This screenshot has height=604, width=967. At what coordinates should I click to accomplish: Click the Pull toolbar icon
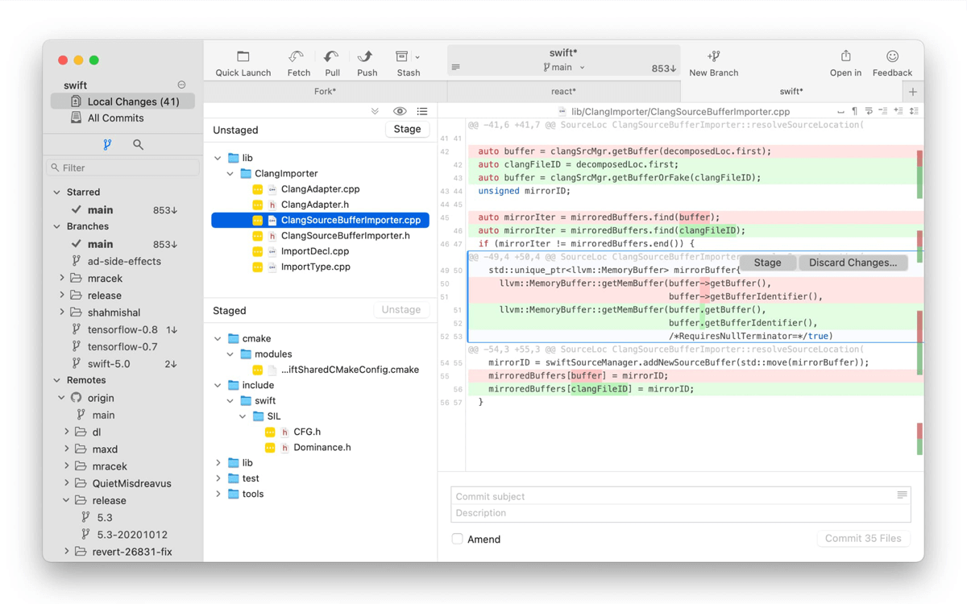click(331, 56)
